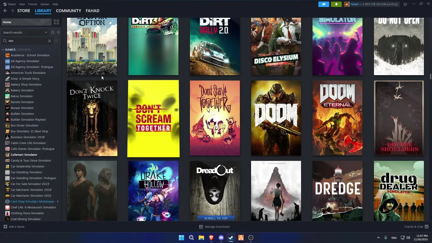Click the American Truck Simulator icon
The width and height of the screenshot is (432, 243).
click(7, 73)
